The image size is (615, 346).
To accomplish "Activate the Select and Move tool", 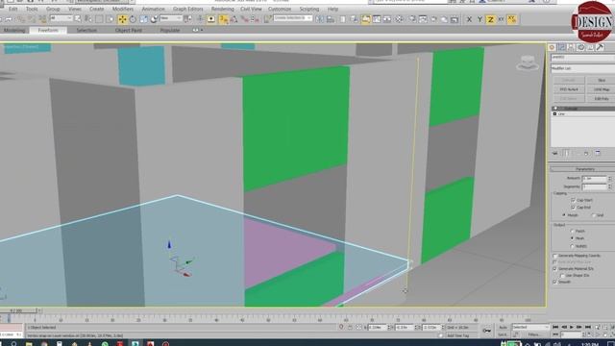I will [x=122, y=19].
